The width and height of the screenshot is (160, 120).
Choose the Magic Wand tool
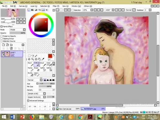36,56
